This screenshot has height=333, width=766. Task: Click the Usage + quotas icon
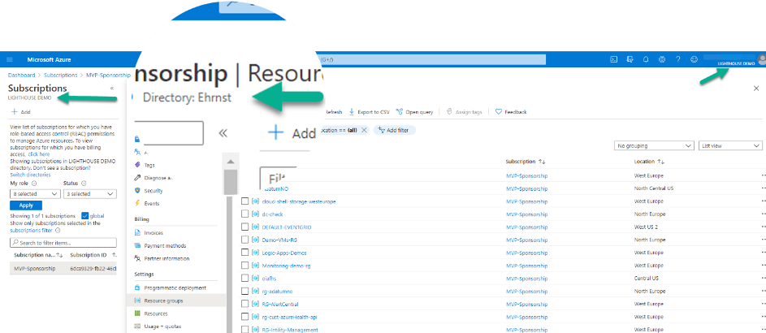pos(138,327)
